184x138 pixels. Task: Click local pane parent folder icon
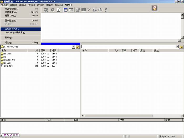click(x=78, y=47)
